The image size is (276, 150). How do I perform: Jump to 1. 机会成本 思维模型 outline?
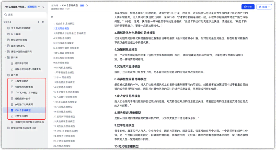[64, 23]
